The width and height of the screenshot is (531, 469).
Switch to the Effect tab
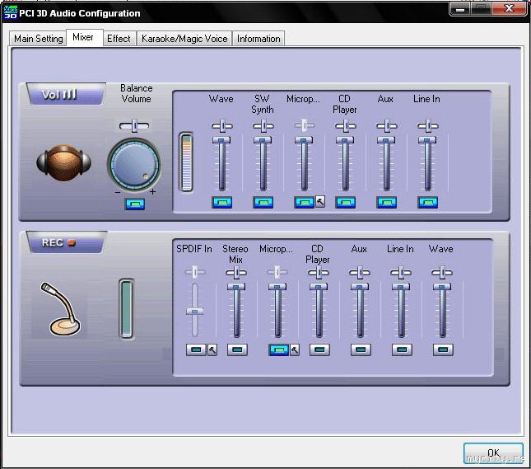[119, 39]
